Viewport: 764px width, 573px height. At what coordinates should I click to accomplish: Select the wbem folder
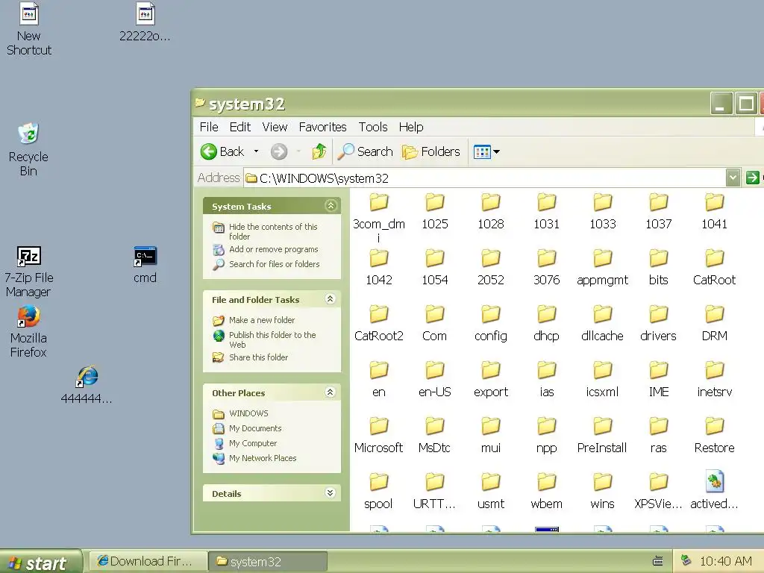tap(547, 492)
